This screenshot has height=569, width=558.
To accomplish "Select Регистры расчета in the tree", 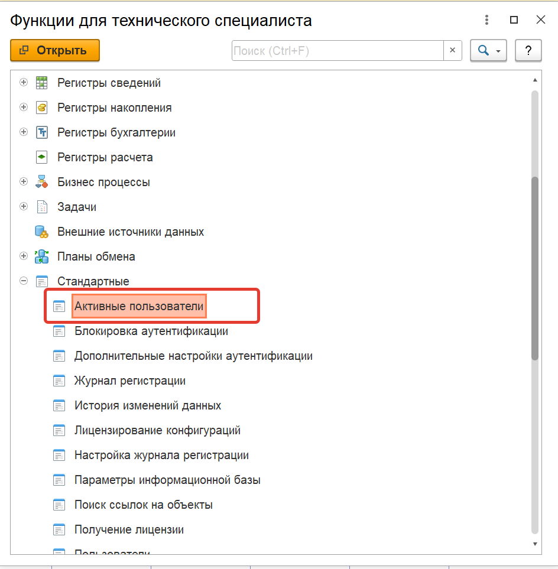I will tap(105, 157).
